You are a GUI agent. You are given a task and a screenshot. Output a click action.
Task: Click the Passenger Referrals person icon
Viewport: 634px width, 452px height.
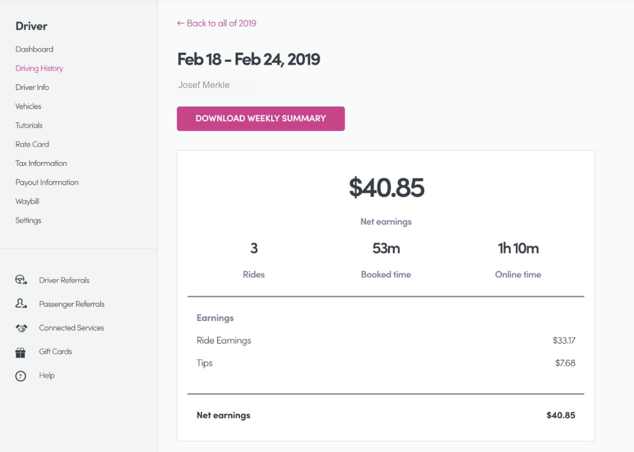[x=21, y=304]
